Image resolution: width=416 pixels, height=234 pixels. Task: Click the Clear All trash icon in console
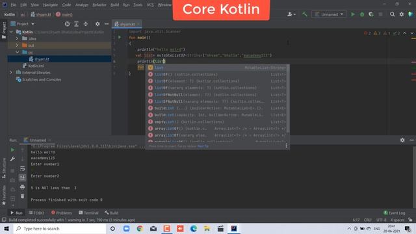(22, 196)
